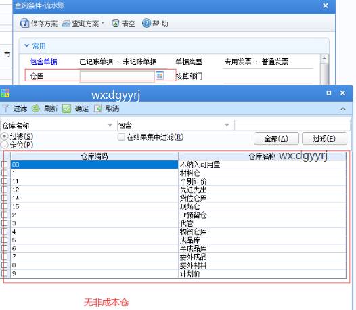356x310 pixels.
Task: Click the 刷新 refresh icon
Action: (35, 109)
